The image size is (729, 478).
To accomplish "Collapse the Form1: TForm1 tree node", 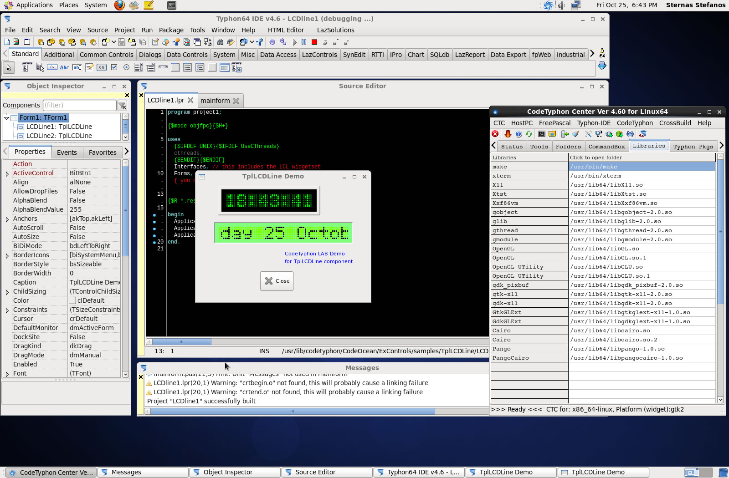I will click(7, 118).
